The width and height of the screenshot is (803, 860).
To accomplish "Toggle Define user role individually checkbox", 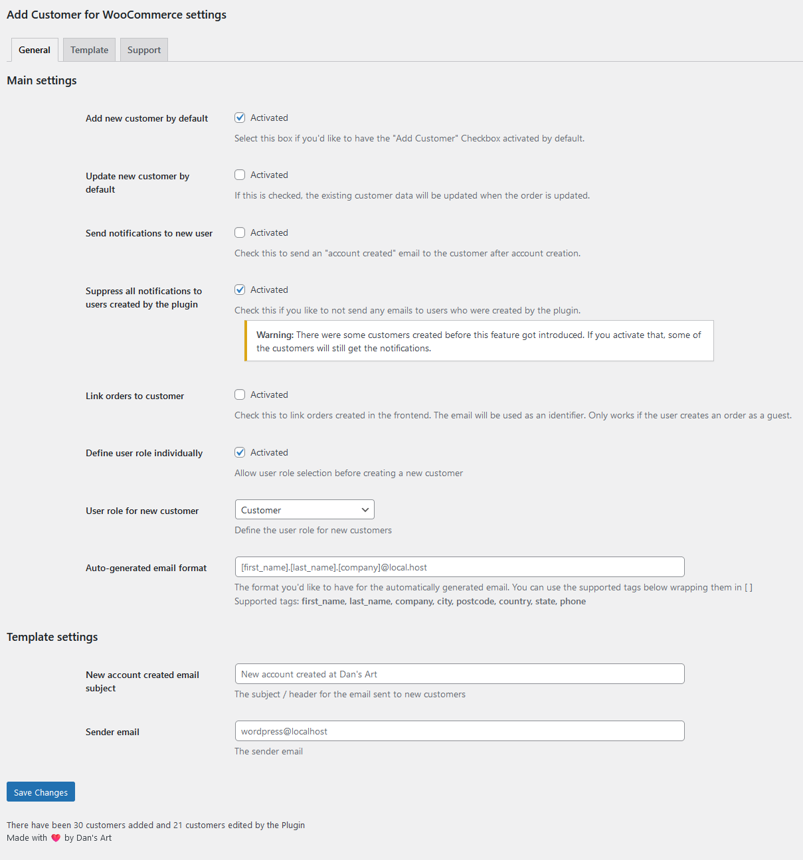I will (x=240, y=452).
